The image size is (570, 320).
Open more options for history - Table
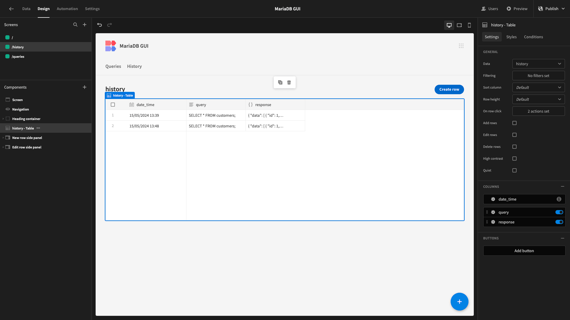[38, 128]
